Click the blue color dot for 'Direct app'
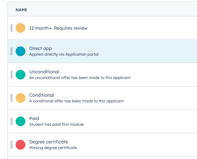The width and height of the screenshot is (197, 159). (x=21, y=51)
